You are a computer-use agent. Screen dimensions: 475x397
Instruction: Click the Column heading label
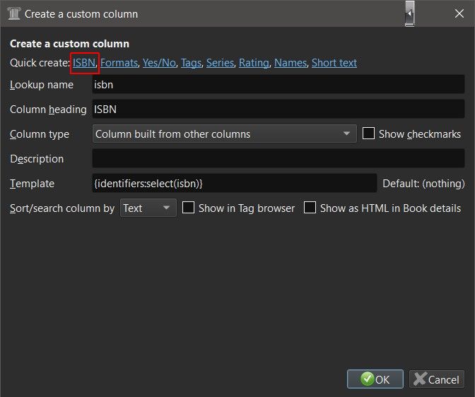click(x=48, y=109)
